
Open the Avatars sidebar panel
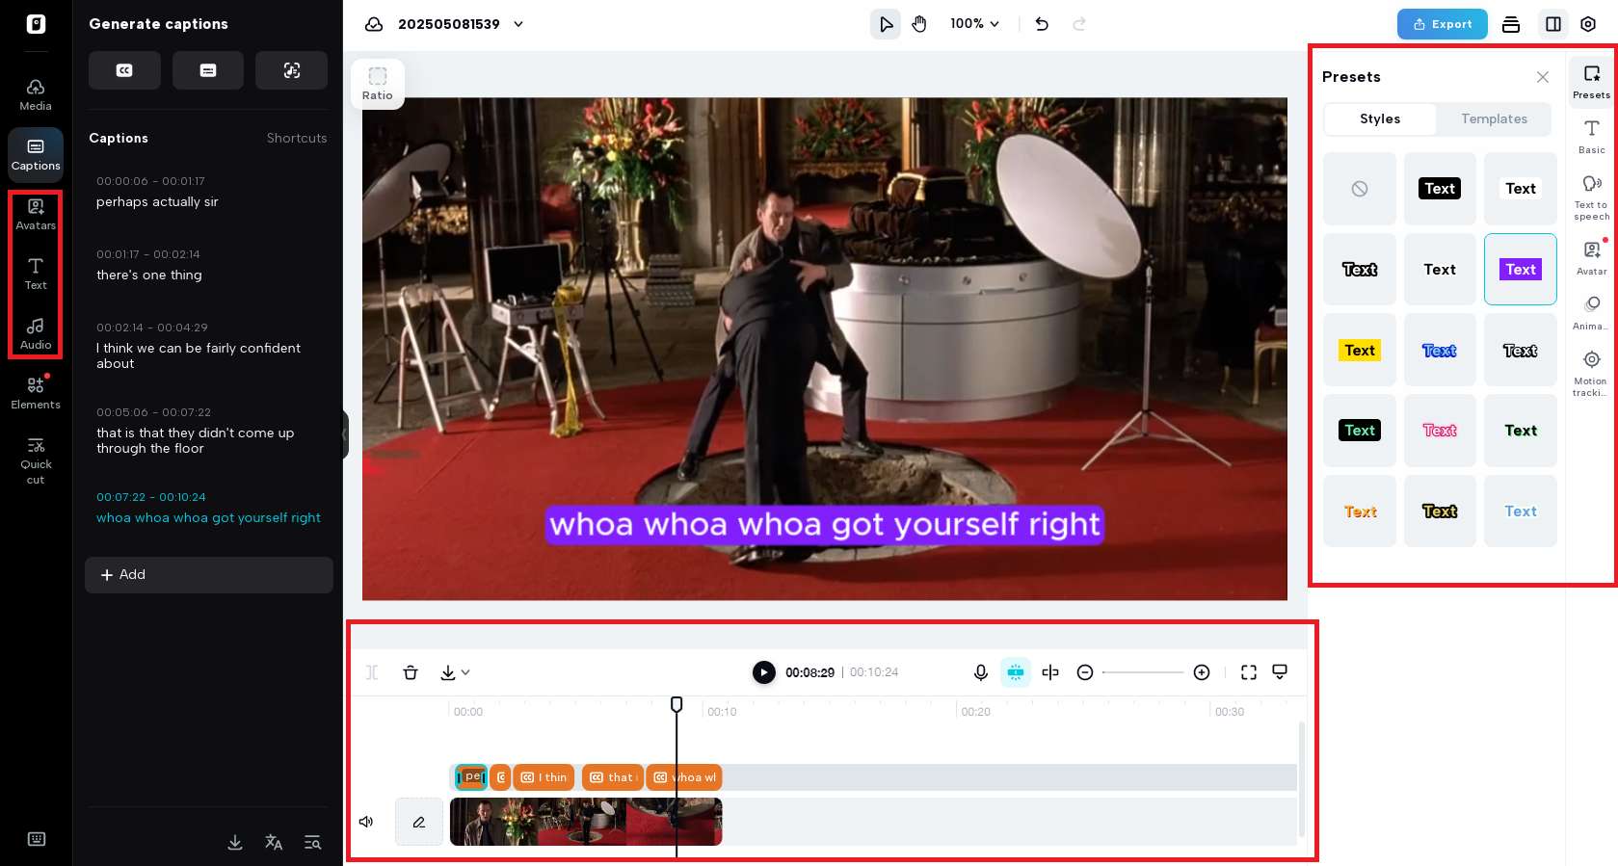[x=36, y=214]
